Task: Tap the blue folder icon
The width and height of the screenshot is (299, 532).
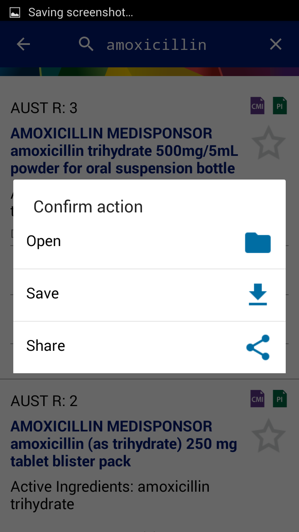Action: pyautogui.click(x=258, y=243)
